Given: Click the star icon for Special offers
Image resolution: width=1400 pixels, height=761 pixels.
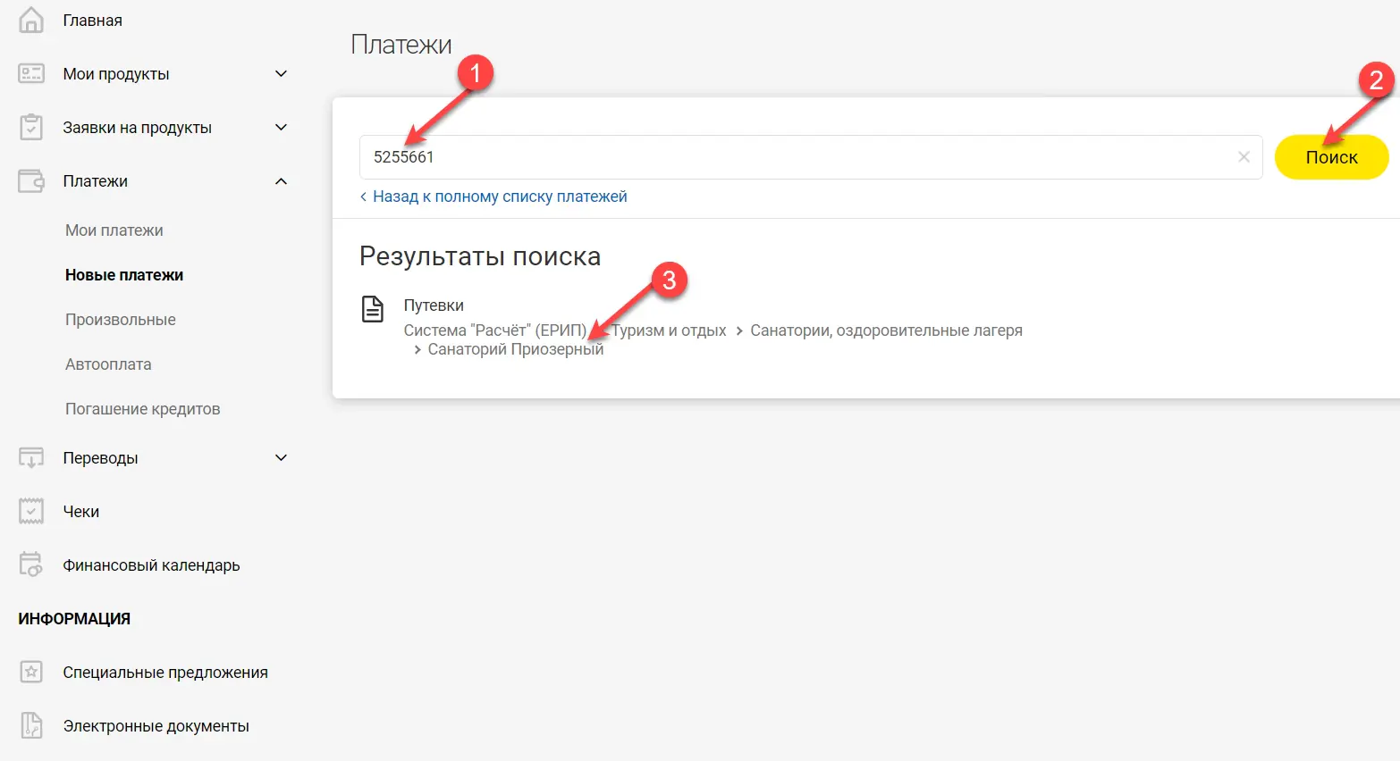Looking at the screenshot, I should point(31,673).
